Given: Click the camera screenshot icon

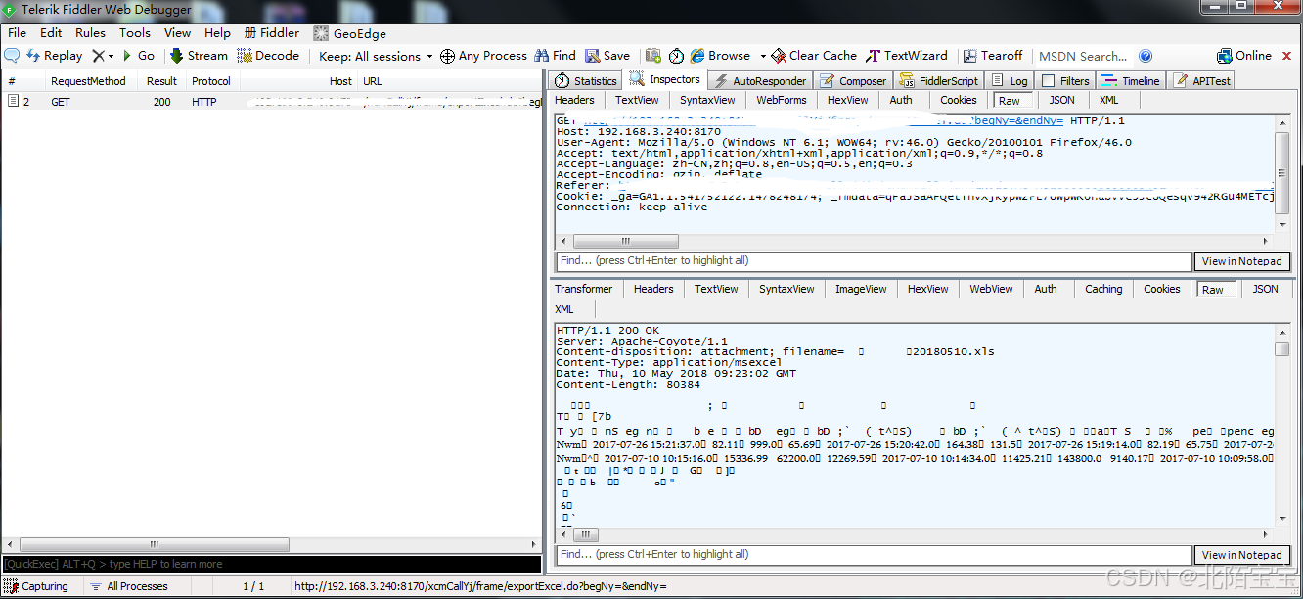Looking at the screenshot, I should tap(652, 56).
